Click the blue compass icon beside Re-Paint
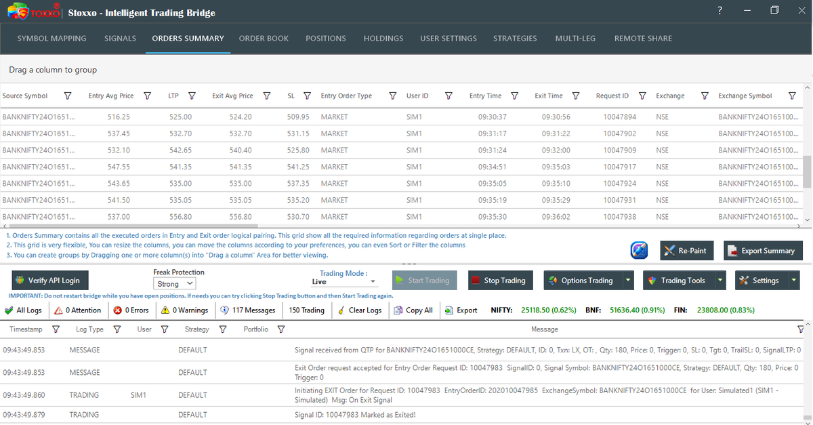The height and width of the screenshot is (425, 813). tap(640, 250)
